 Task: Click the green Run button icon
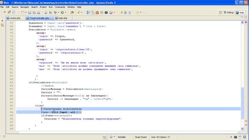[62, 12]
